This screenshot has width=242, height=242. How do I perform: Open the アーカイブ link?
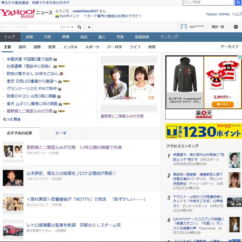pyautogui.click(x=229, y=47)
